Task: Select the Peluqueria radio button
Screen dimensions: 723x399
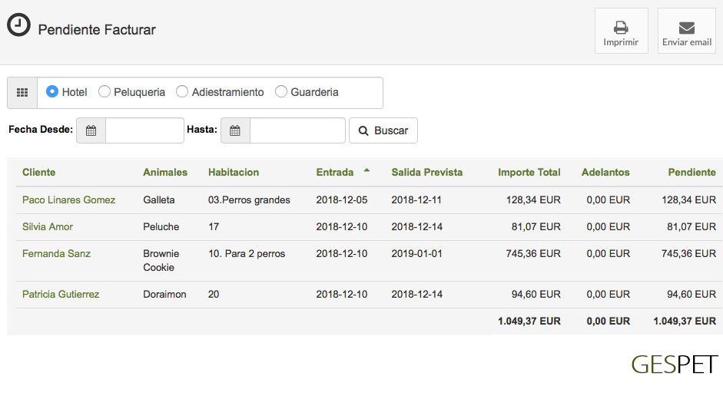Action: click(104, 92)
